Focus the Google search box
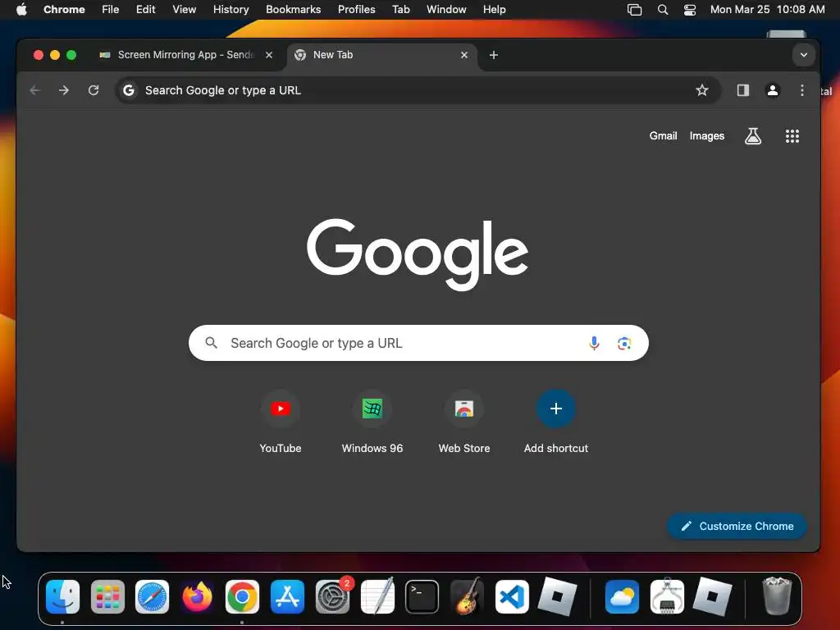The width and height of the screenshot is (840, 630). pyautogui.click(x=418, y=343)
